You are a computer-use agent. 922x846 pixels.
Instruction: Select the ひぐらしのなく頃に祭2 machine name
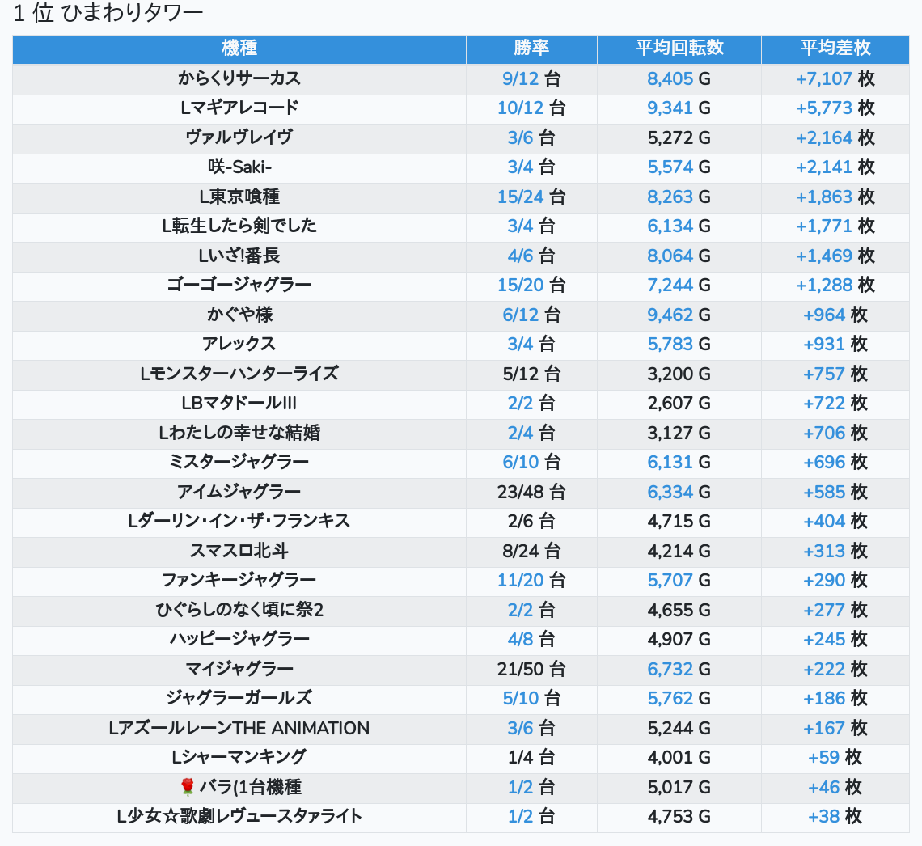239,611
